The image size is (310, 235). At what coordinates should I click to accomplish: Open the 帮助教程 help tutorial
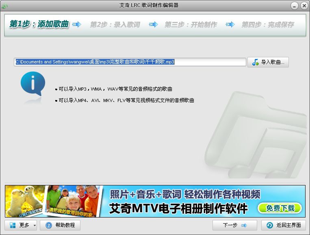tap(60, 225)
